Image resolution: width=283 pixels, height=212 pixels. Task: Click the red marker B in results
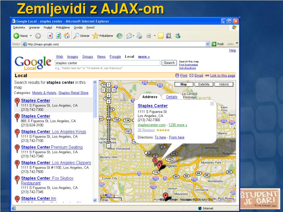coord(17,118)
